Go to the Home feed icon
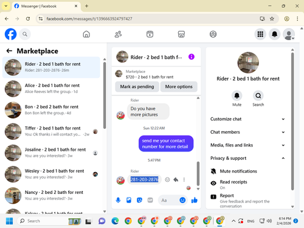The image size is (304, 228). tap(86, 34)
